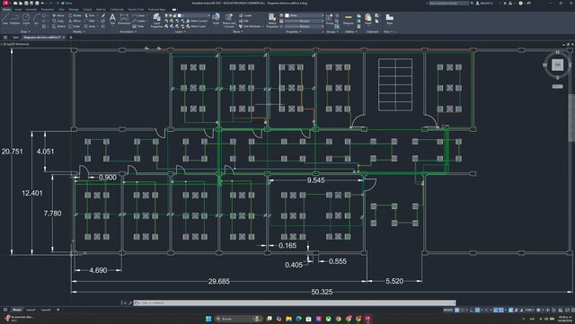575x324 pixels.
Task: Click the Match Layer button
Action: [x=196, y=26]
